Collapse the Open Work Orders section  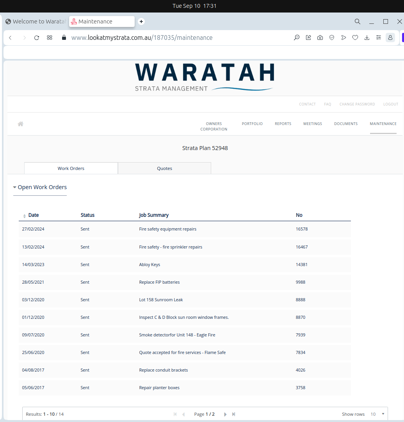pos(40,187)
